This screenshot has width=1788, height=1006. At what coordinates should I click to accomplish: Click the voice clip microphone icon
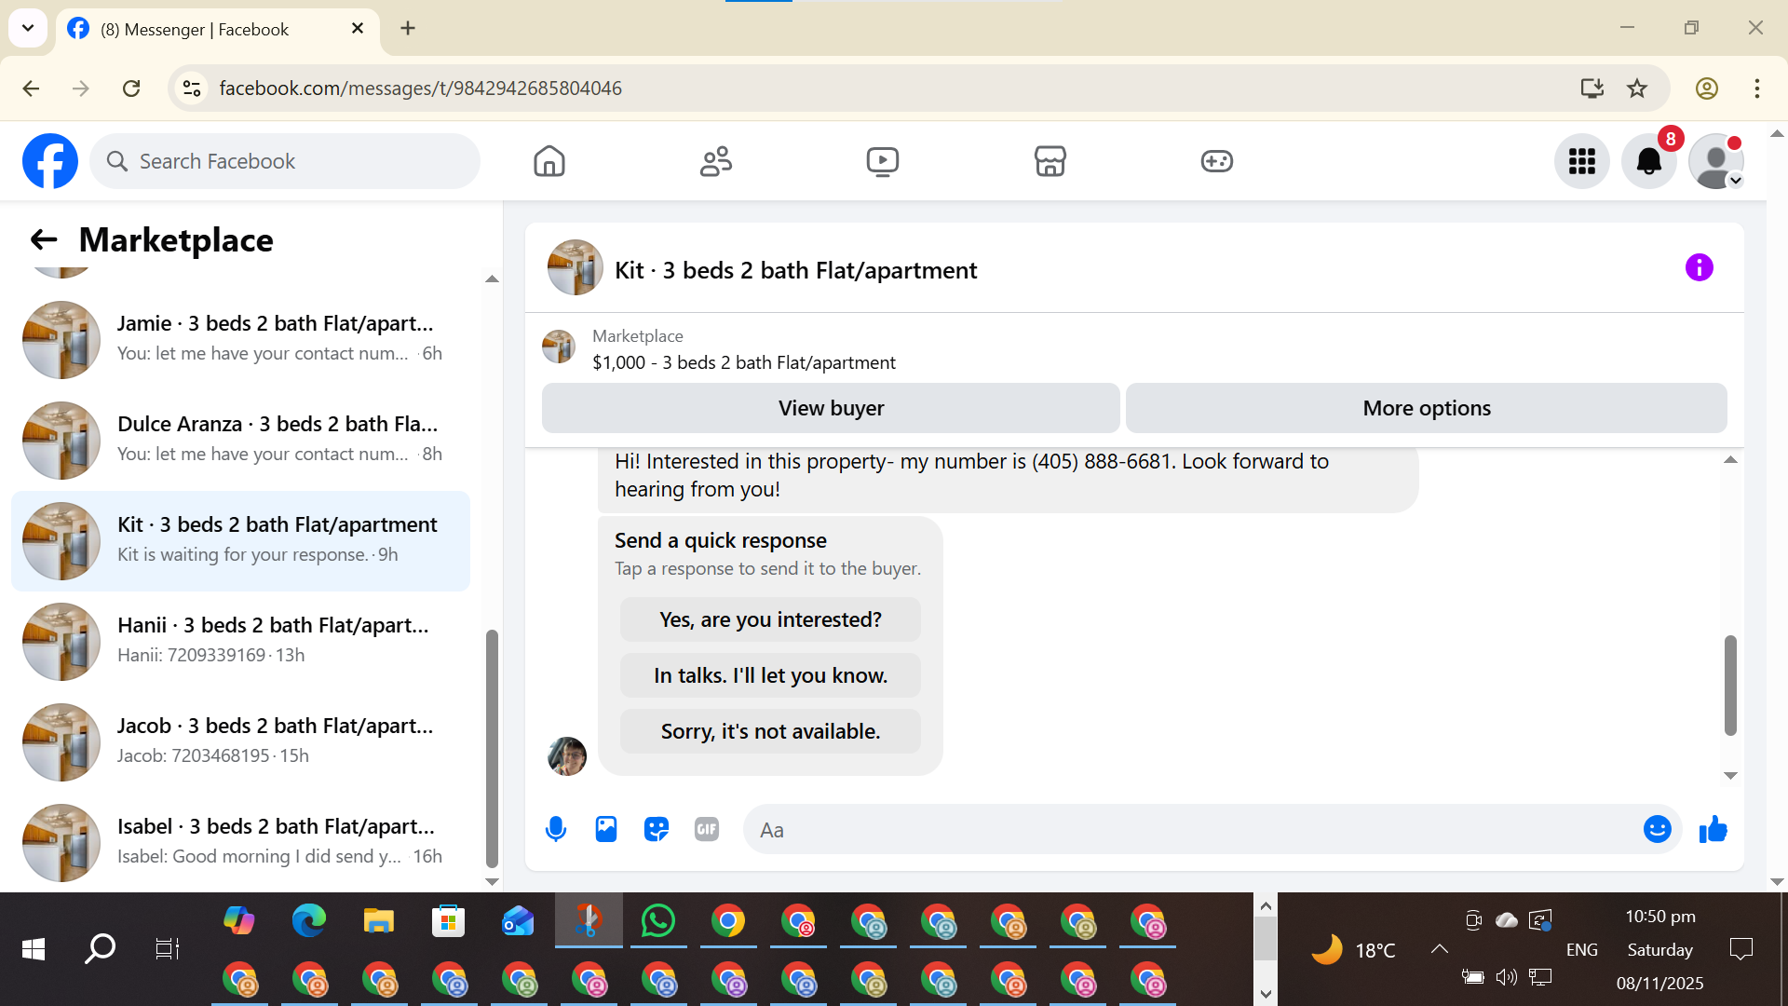click(556, 829)
